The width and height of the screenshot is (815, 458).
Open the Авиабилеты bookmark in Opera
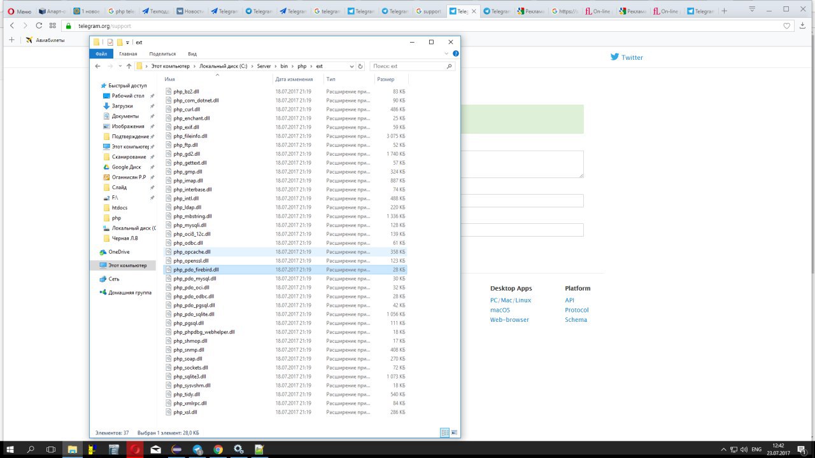(45, 40)
